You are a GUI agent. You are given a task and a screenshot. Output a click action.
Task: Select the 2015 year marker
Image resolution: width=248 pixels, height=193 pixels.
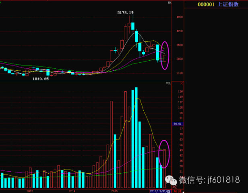(x=114, y=191)
